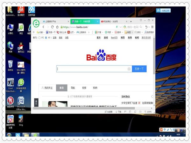Click the speaker mute icon in browser status bar
The width and height of the screenshot is (191, 143).
click(140, 112)
